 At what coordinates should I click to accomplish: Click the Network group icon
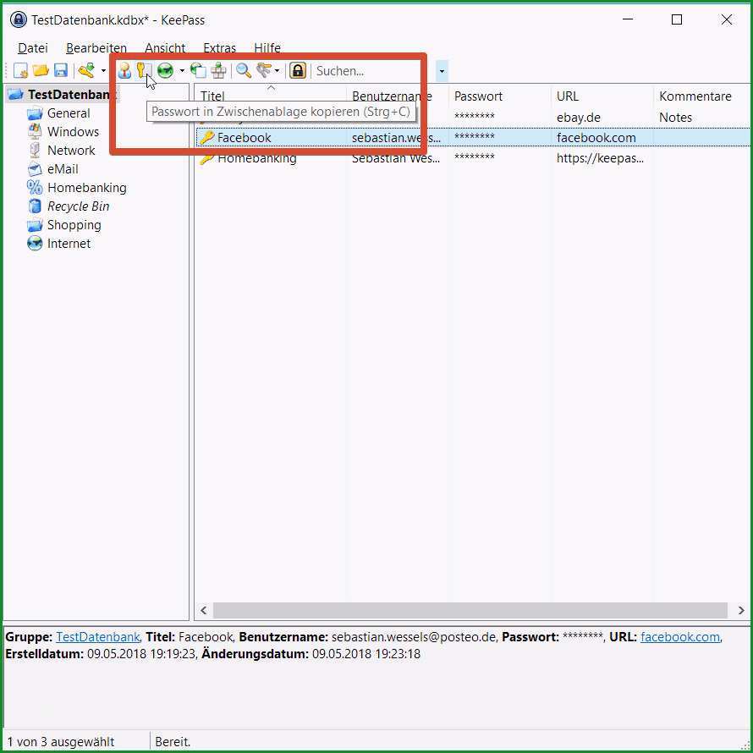35,151
